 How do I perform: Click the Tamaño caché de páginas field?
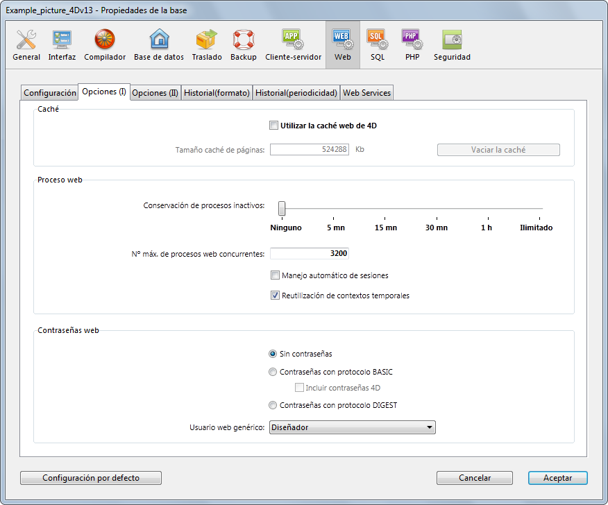(310, 149)
